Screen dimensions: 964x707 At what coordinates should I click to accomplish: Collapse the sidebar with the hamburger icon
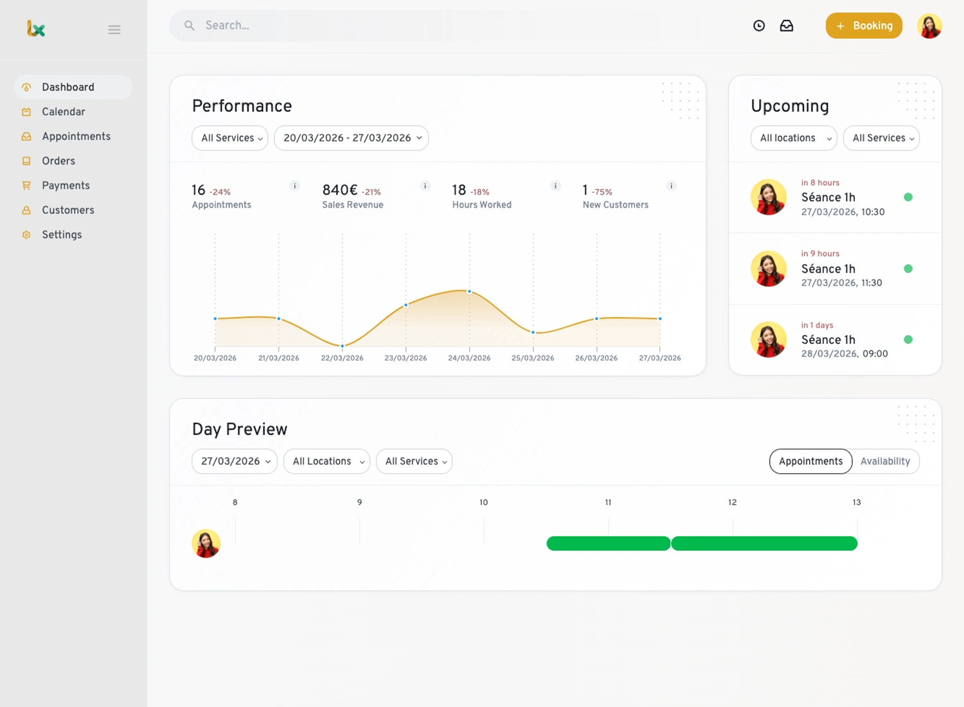pos(114,30)
